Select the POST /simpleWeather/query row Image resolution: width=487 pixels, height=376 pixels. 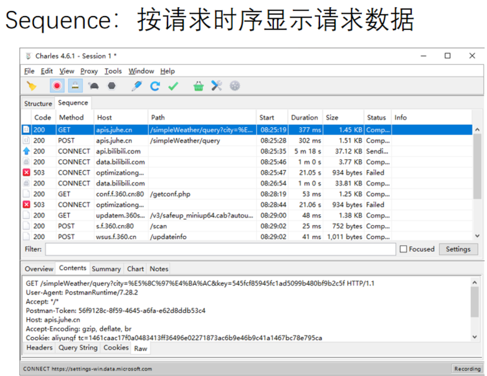click(x=247, y=140)
